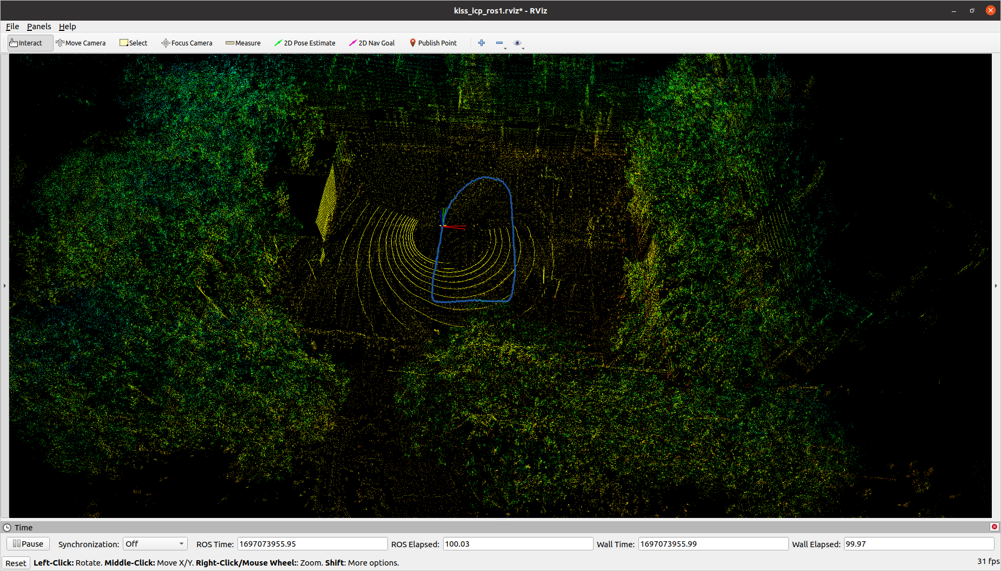Close the Time panel

click(x=994, y=527)
